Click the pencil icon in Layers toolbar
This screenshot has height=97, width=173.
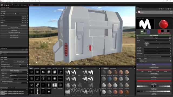(163, 9)
